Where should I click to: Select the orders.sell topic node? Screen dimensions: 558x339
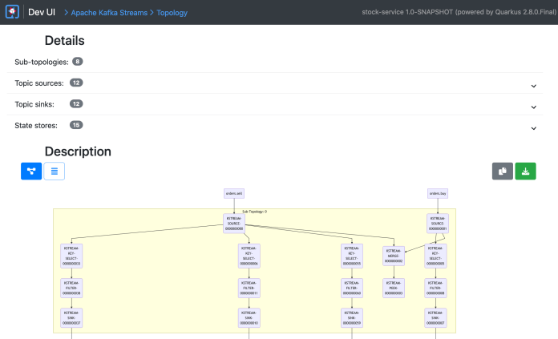(x=233, y=193)
